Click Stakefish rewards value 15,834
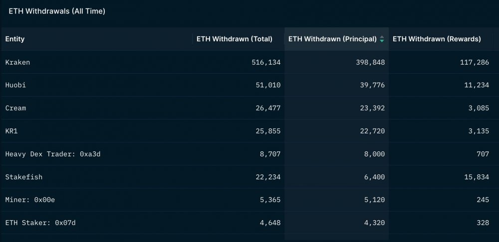 click(477, 177)
